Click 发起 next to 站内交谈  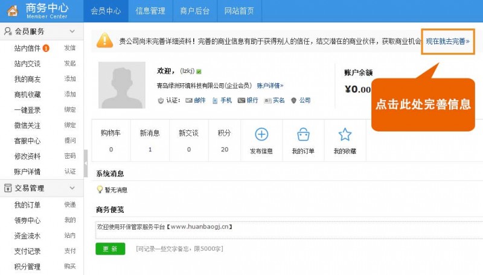pyautogui.click(x=70, y=63)
